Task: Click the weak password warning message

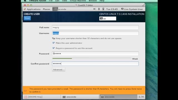Action: click(85, 90)
